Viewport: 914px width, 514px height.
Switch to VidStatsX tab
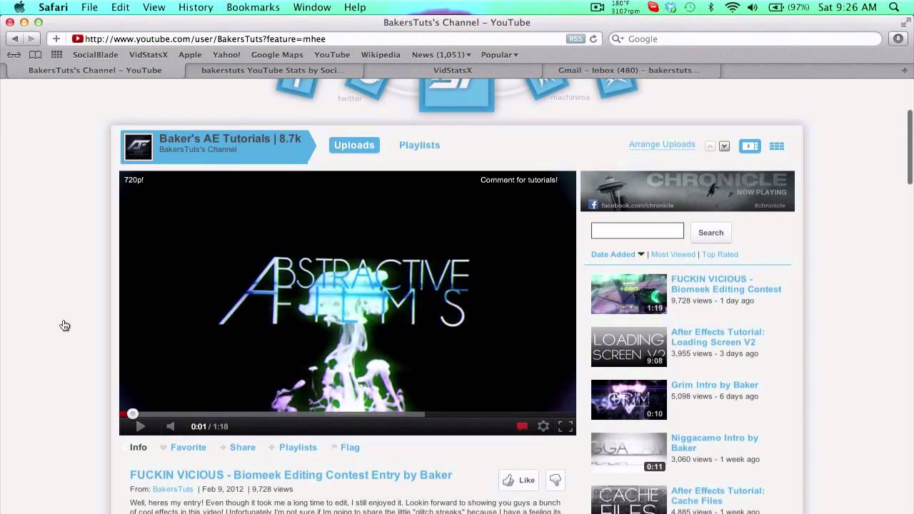tap(453, 70)
